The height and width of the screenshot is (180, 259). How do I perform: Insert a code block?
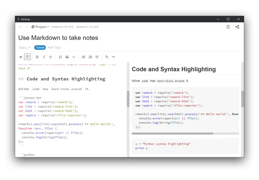click(74, 57)
